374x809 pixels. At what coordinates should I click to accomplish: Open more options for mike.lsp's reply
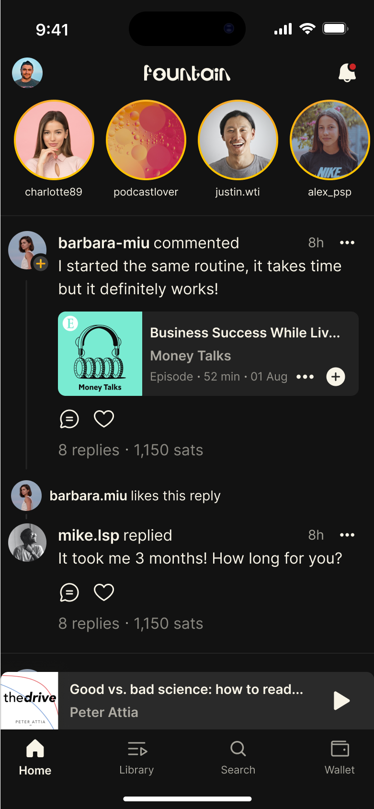pos(347,535)
